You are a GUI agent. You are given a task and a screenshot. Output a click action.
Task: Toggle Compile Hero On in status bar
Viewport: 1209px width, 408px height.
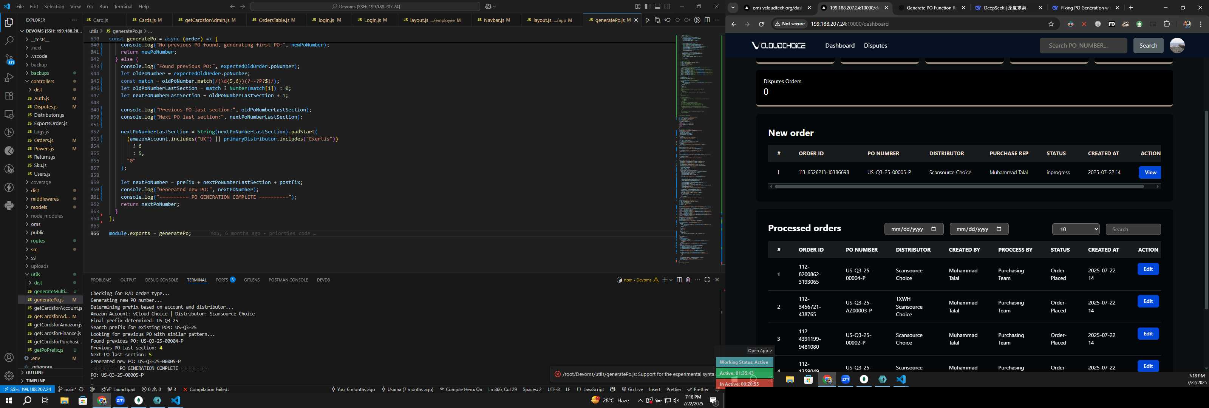tap(461, 389)
